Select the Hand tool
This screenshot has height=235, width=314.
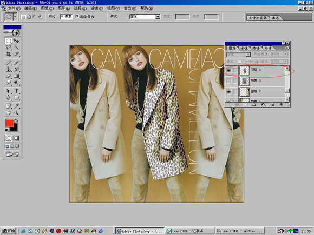pos(9,112)
